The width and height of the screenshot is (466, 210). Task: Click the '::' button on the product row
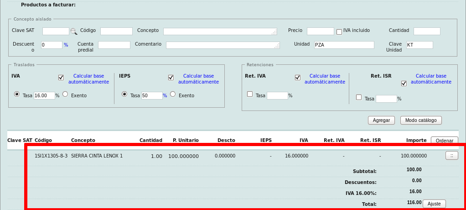click(x=451, y=156)
